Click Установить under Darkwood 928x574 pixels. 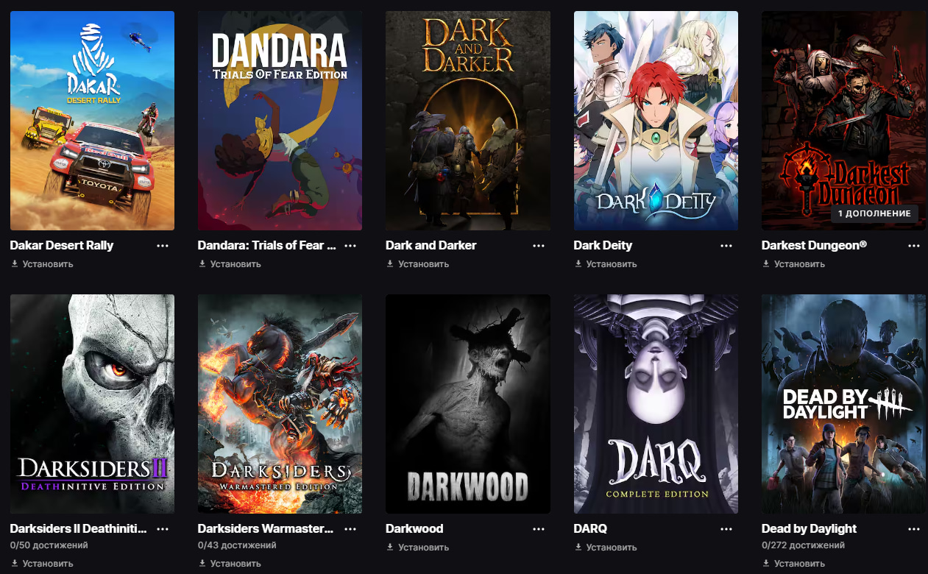417,548
